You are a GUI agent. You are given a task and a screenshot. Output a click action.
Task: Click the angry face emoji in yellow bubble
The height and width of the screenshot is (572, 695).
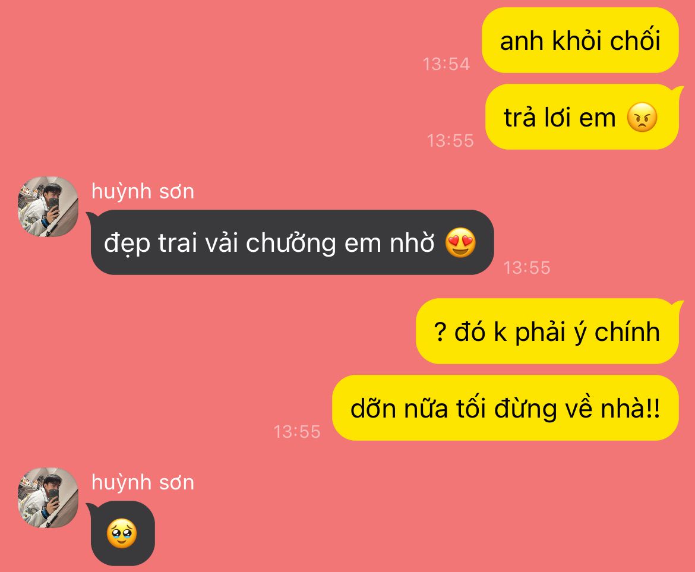[642, 118]
